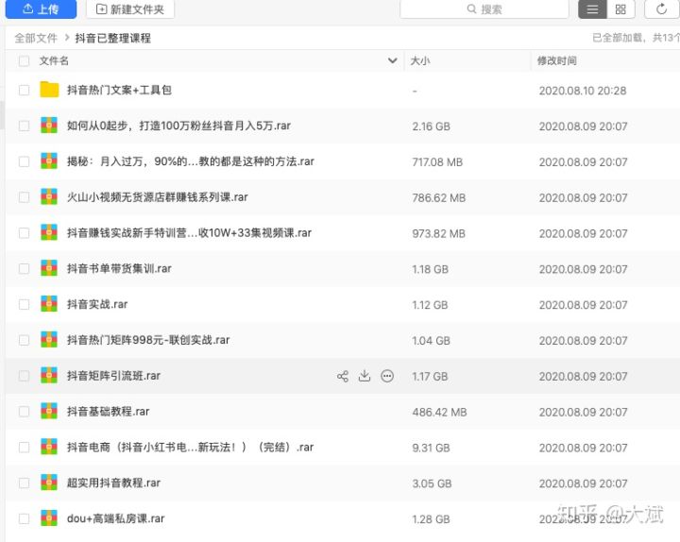Image resolution: width=680 pixels, height=542 pixels.
Task: Select checkbox for 抖音热门矩阵998元 file
Action: [x=25, y=340]
